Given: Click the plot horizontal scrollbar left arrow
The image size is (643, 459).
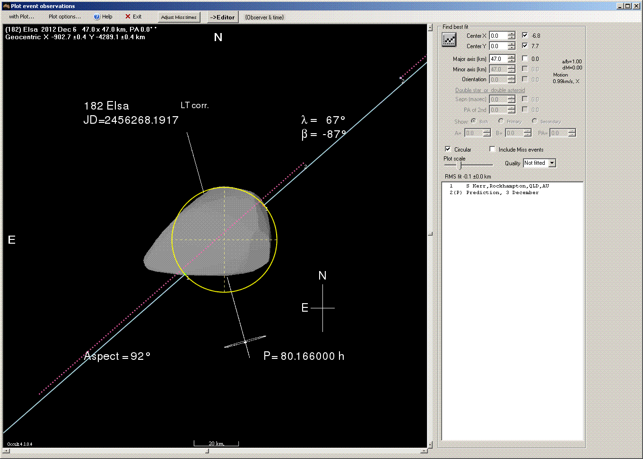Looking at the screenshot, I should point(6,451).
